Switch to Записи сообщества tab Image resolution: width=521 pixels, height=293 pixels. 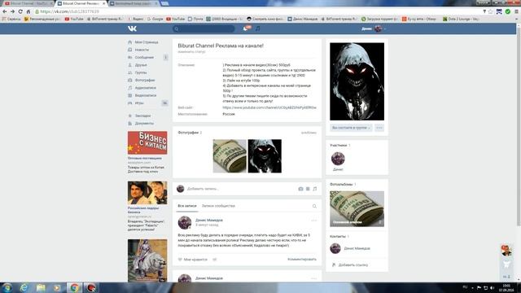(x=218, y=206)
